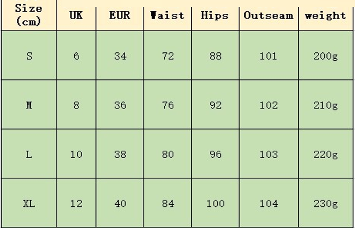Click the EUR column header
This screenshot has height=228, width=355.
pos(120,15)
